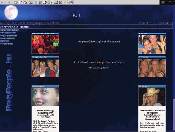175x132 pixels.
Task: Click the Női Szemmel panel header bar
Action: pyautogui.click(x=45, y=86)
